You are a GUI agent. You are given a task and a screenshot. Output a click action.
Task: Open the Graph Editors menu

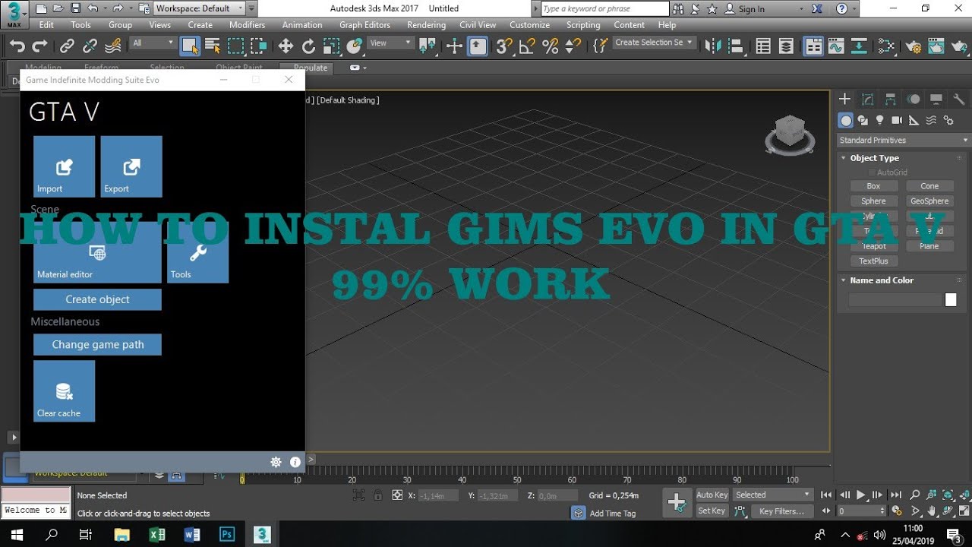pyautogui.click(x=364, y=25)
